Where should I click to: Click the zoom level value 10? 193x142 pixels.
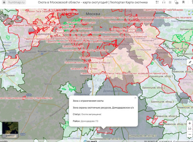pos(190,129)
